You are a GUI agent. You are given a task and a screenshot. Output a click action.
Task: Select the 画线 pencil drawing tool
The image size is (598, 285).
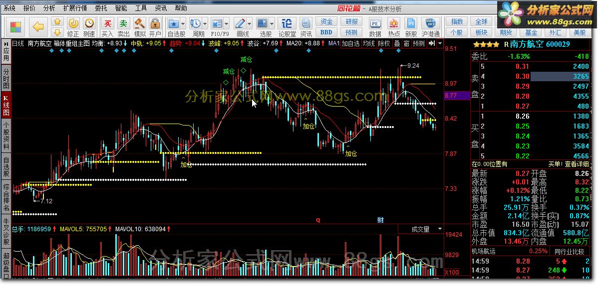coord(240,23)
